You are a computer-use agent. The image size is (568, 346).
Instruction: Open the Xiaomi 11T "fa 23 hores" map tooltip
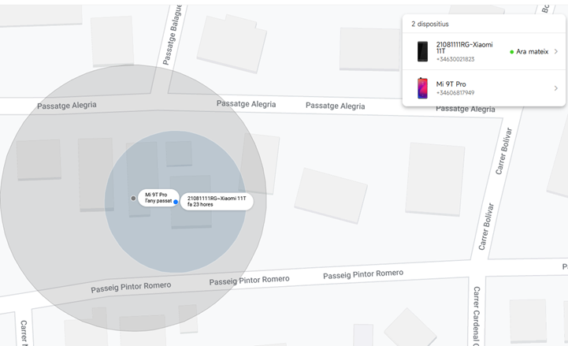tap(217, 202)
